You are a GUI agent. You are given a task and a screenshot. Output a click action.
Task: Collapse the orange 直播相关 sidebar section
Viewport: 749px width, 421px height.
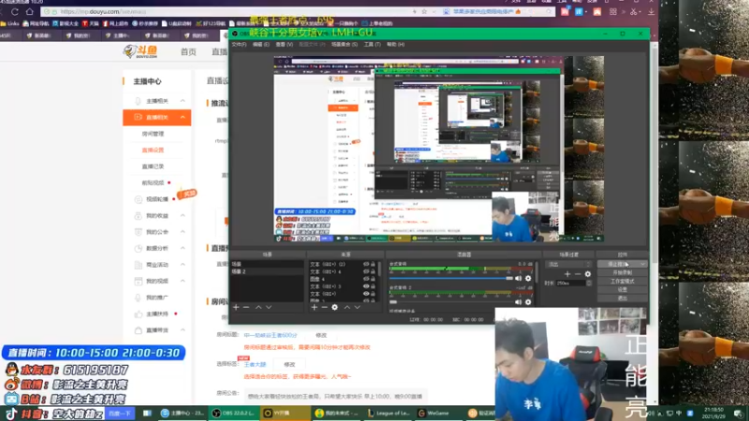[183, 117]
